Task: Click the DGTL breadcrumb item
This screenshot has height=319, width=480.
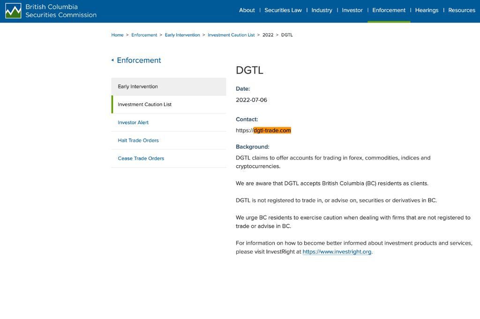Action: pyautogui.click(x=287, y=35)
